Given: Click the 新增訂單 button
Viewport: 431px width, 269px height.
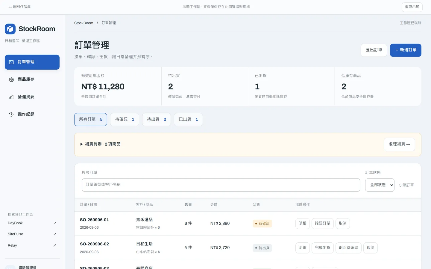Looking at the screenshot, I should [x=406, y=50].
